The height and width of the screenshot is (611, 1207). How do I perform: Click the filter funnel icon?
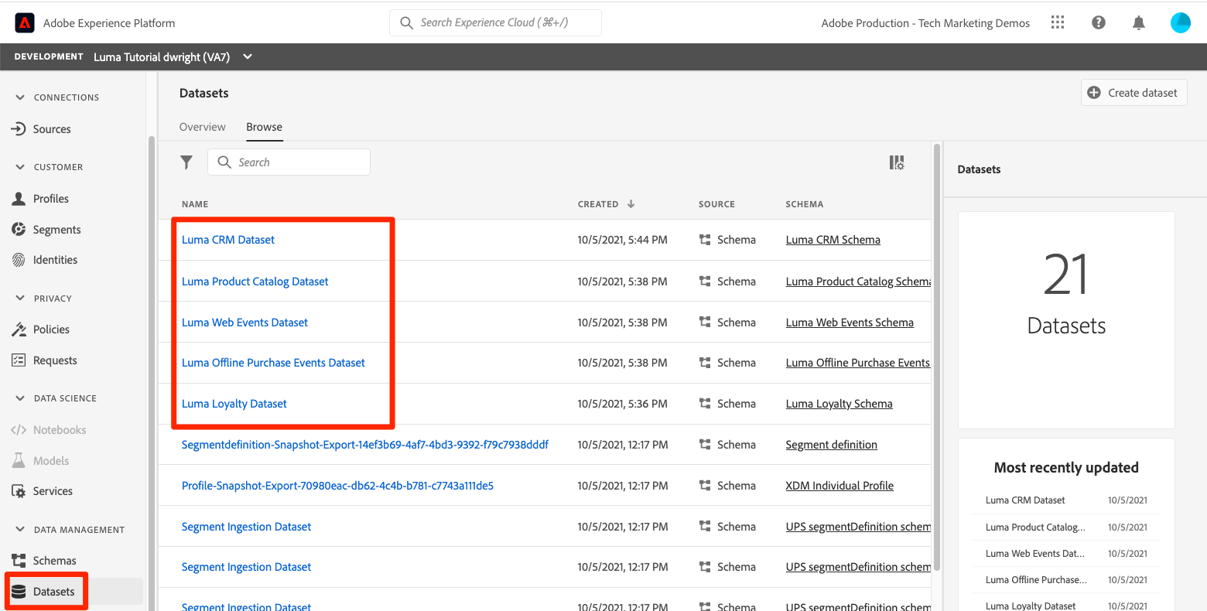point(186,162)
